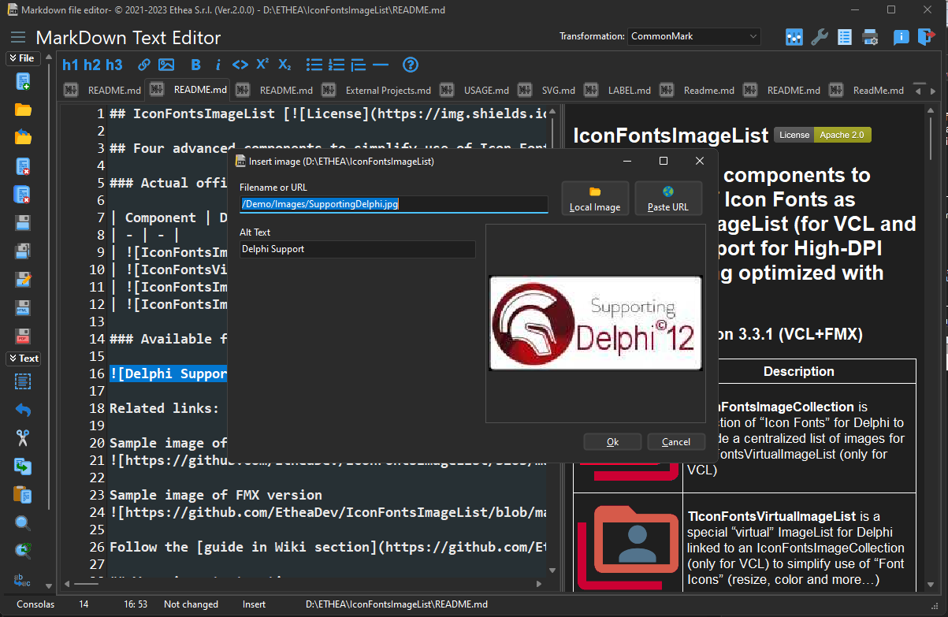Screen dimensions: 948x617
Task: Open a file using the folder icon
Action: pyautogui.click(x=23, y=110)
